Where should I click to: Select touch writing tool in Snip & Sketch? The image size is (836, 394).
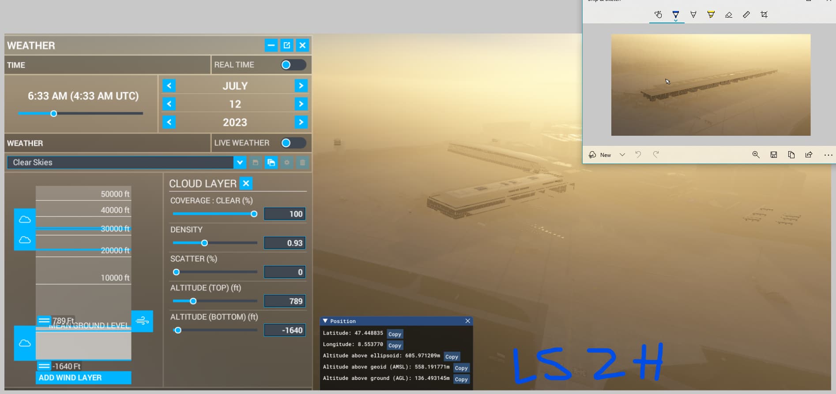(x=658, y=15)
